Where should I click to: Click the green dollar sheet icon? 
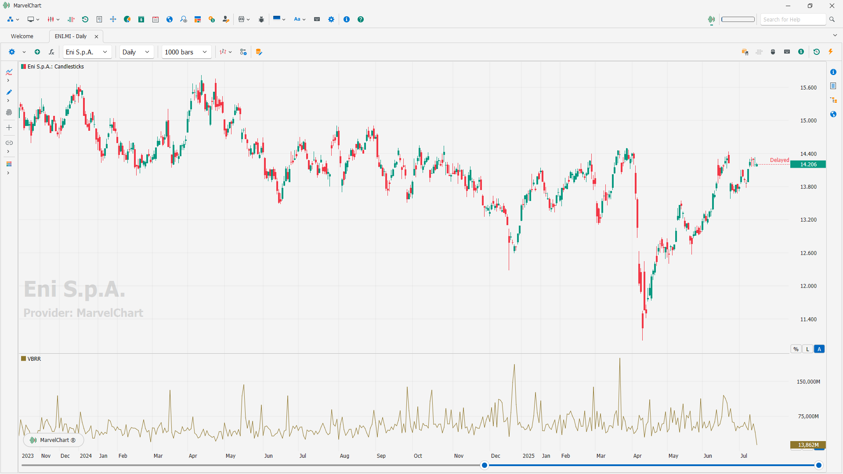point(141,19)
